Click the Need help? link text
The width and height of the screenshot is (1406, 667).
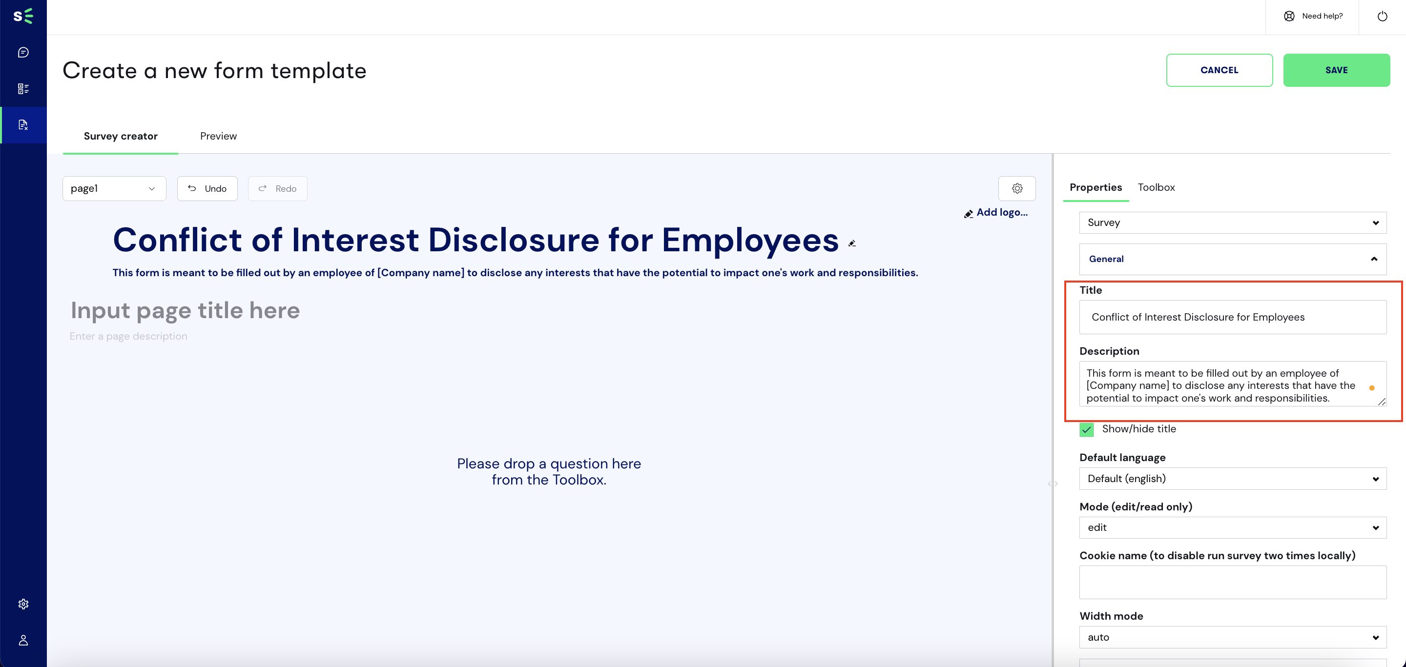click(1322, 16)
